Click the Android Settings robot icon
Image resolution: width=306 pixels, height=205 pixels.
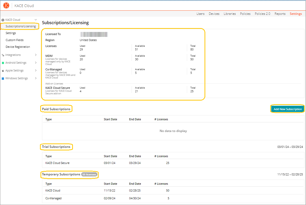[3, 63]
